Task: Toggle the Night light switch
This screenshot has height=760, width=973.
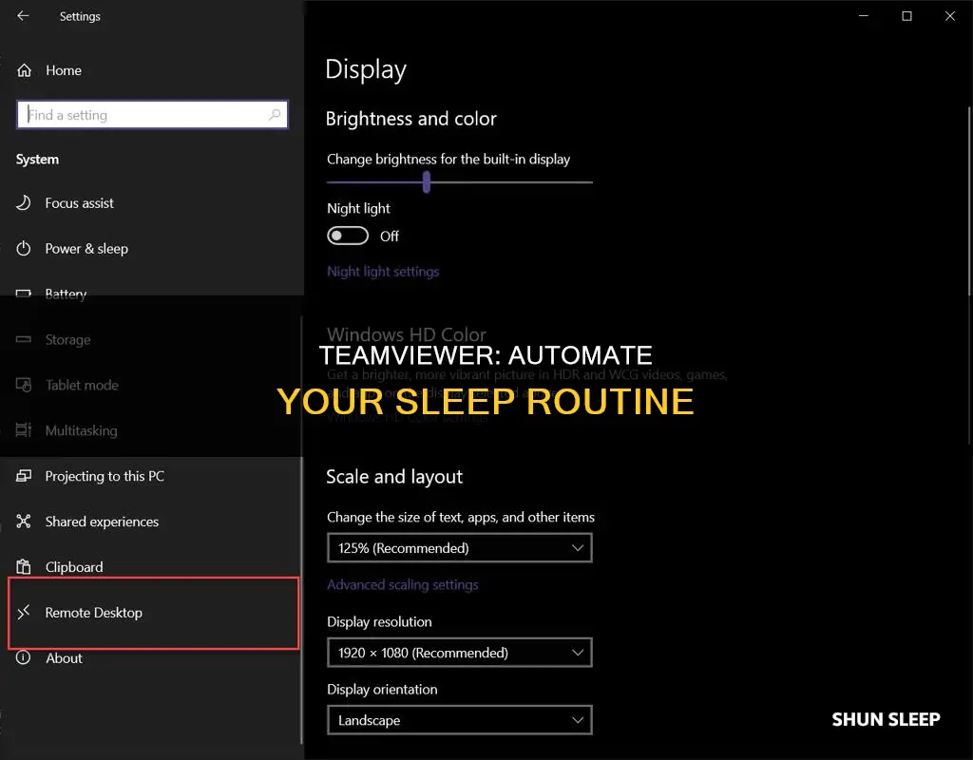Action: click(x=348, y=236)
